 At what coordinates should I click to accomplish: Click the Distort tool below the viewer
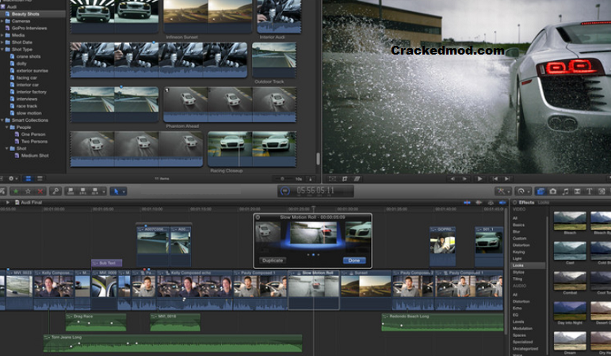pos(357,179)
